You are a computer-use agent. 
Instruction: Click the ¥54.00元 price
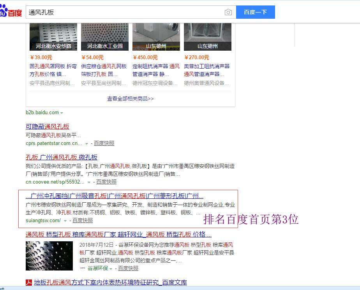click(92, 57)
